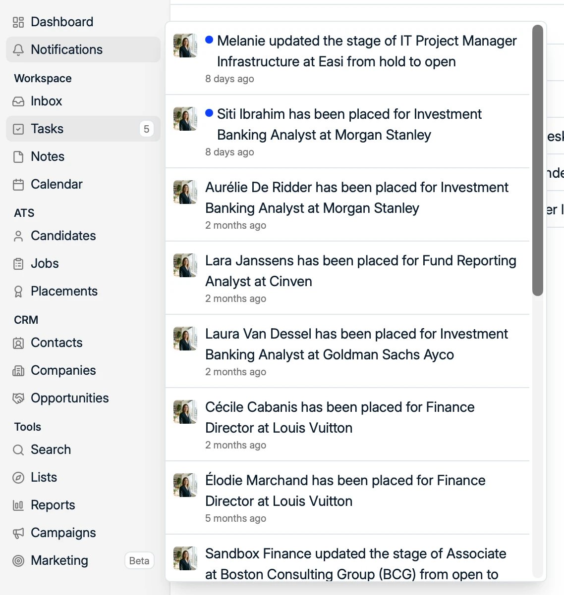Click unread blue dot on Melanie notification
Screen dimensions: 564x595
coord(209,40)
